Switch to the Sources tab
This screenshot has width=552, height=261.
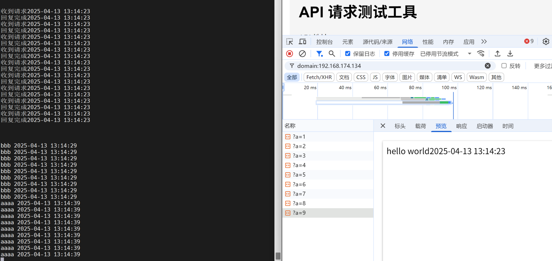pyautogui.click(x=378, y=42)
